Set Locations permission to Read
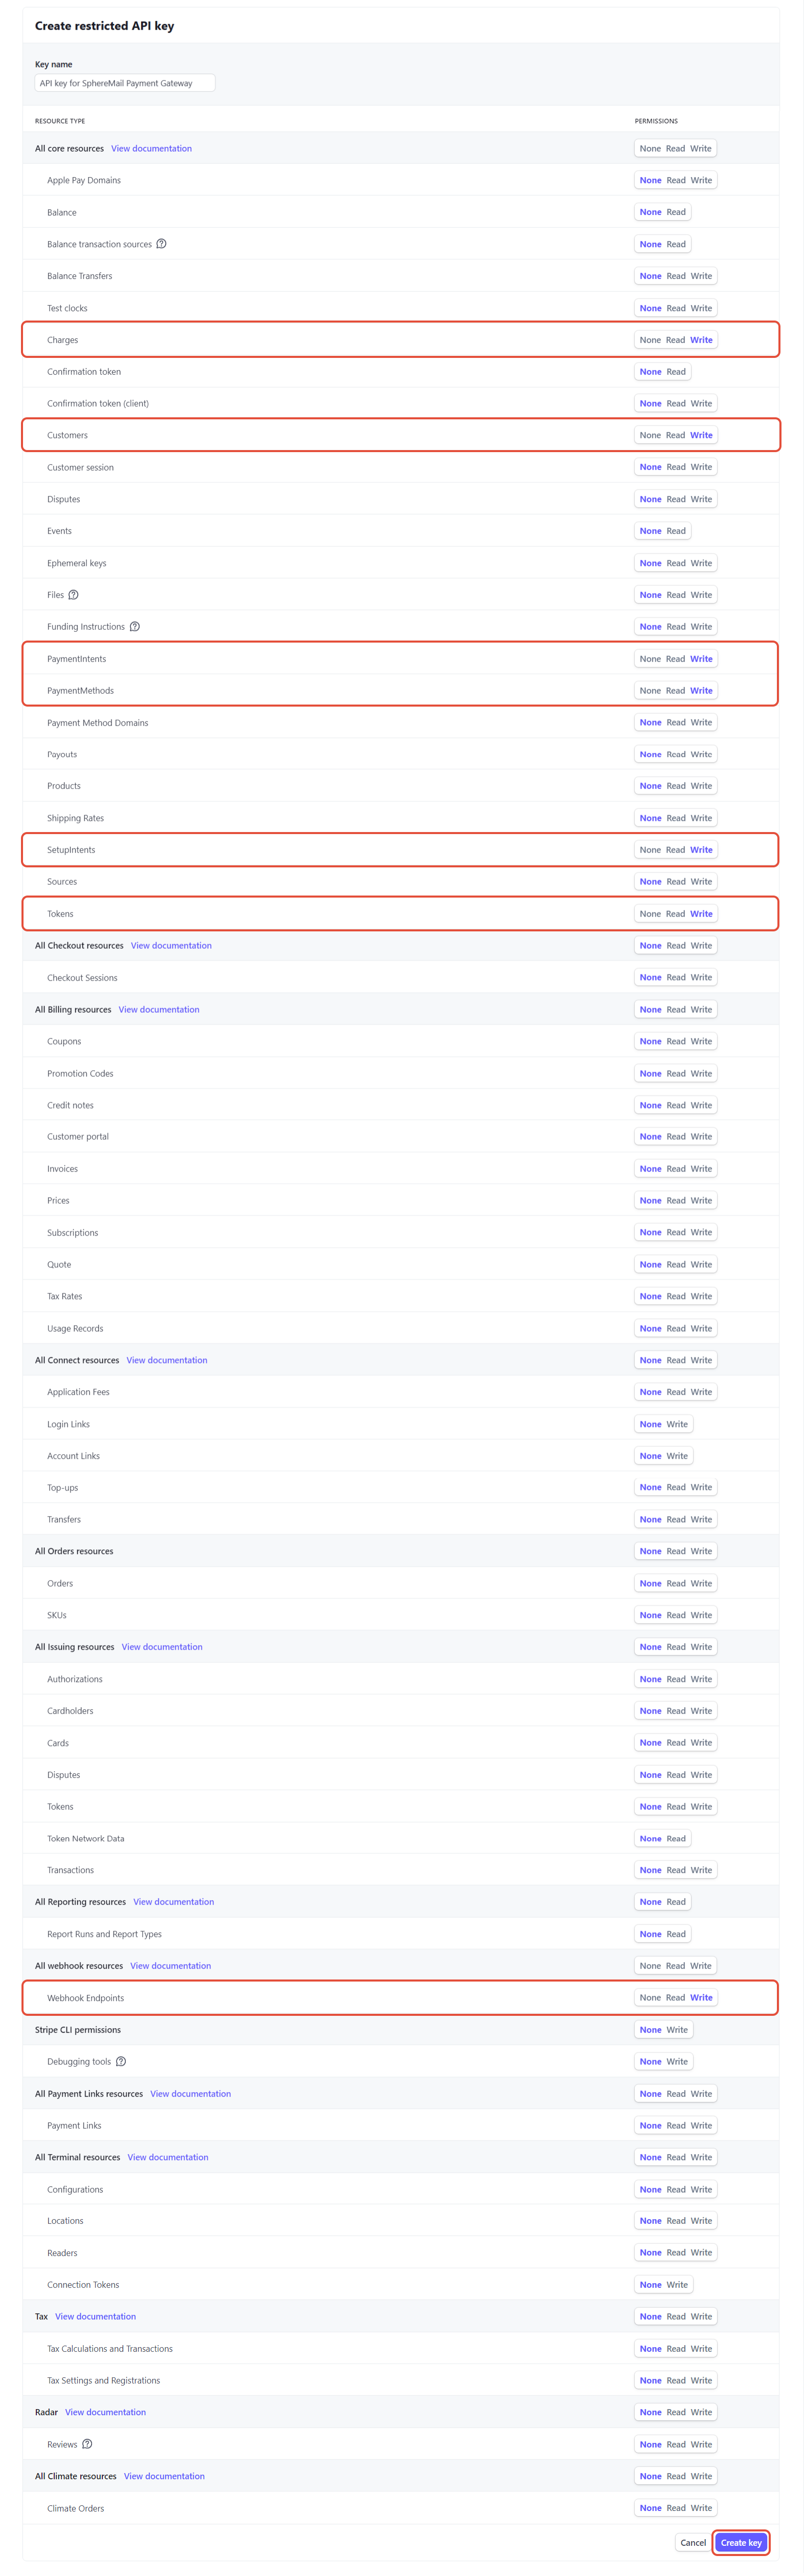Viewport: 804px width, 2576px height. click(676, 2220)
